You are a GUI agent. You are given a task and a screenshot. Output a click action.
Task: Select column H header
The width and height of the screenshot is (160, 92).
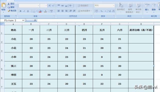click(x=141, y=24)
